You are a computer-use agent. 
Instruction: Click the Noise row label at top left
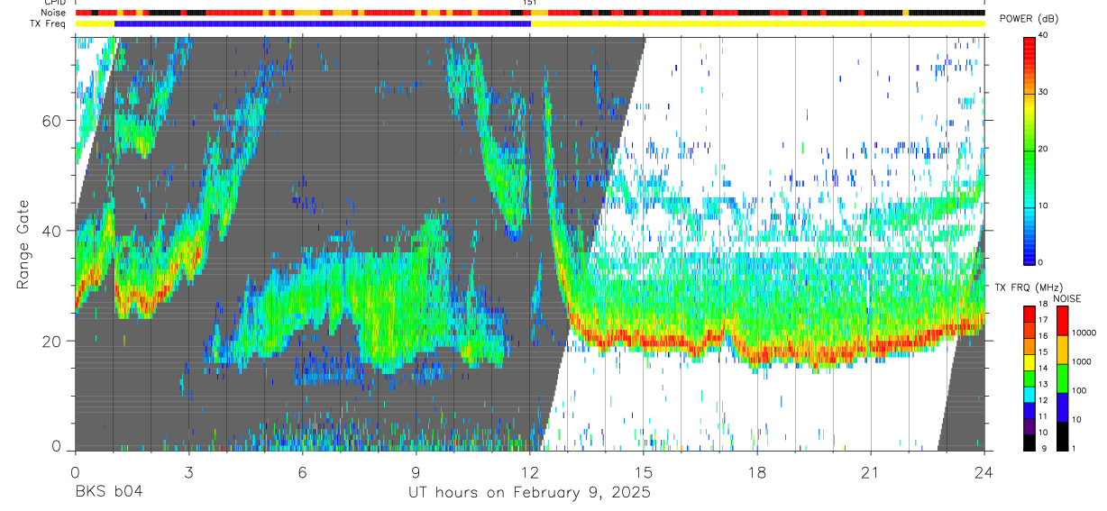click(x=54, y=13)
